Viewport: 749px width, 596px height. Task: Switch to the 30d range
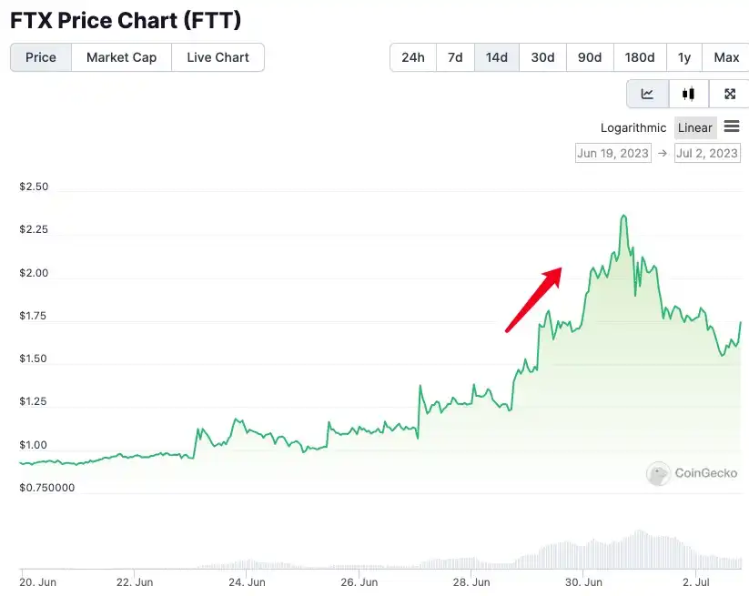[542, 56]
